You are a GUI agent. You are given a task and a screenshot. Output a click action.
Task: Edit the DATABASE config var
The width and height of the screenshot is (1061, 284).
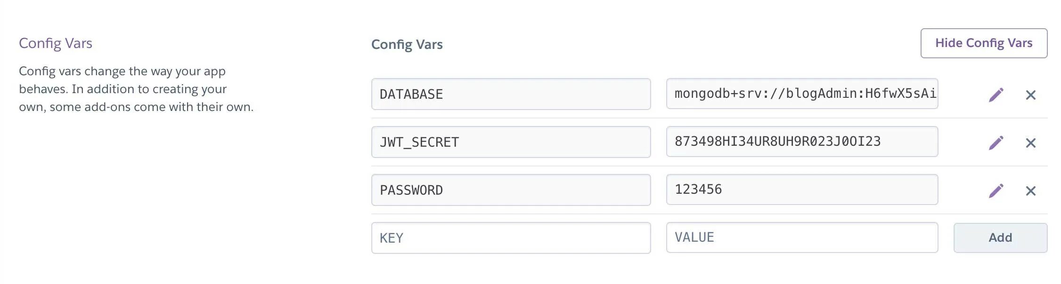click(x=996, y=95)
